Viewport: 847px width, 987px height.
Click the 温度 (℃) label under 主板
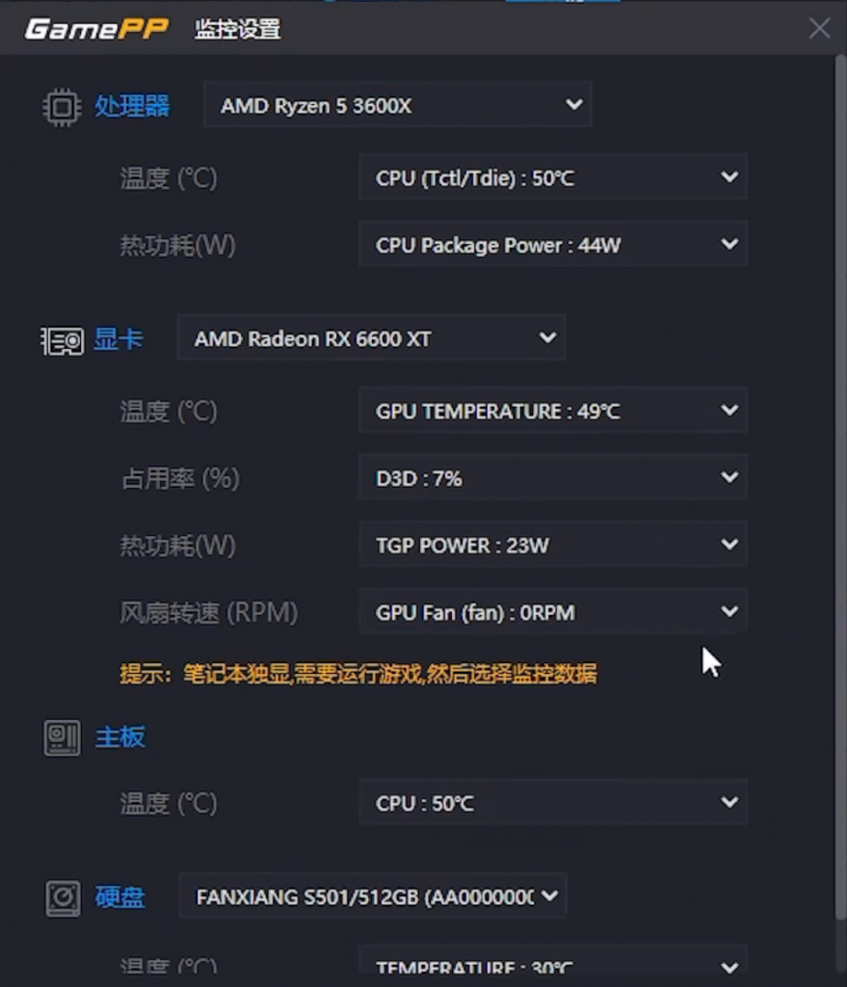click(169, 804)
